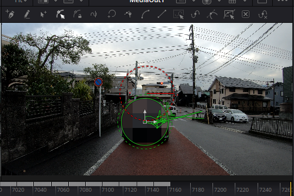Click frame 7060 on time ruler

coord(63,190)
